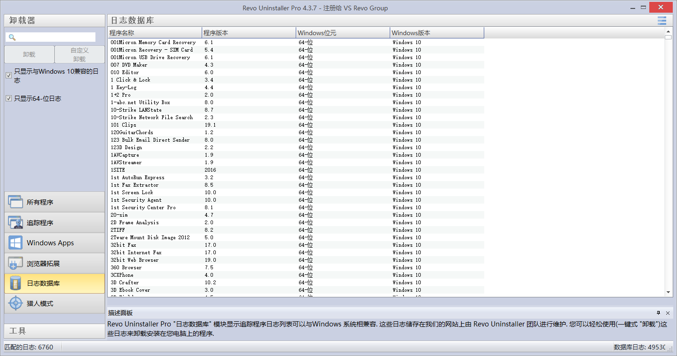This screenshot has height=356, width=677.
Task: Expand the 工具 section
Action: [x=55, y=331]
